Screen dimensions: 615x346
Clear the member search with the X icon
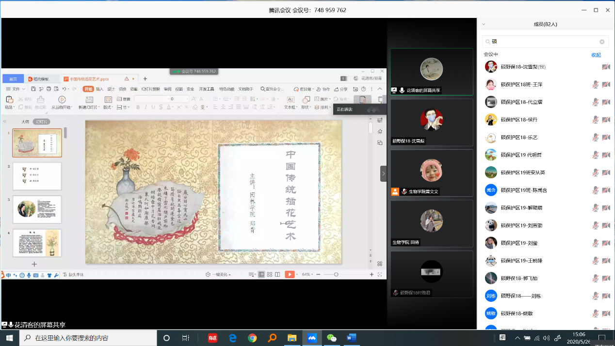coord(602,42)
